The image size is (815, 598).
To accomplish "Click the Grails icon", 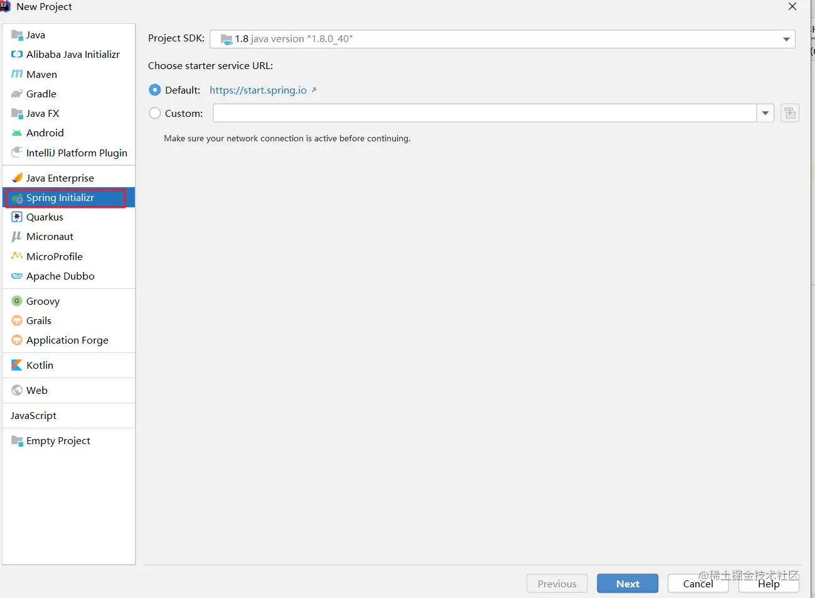I will click(x=17, y=320).
